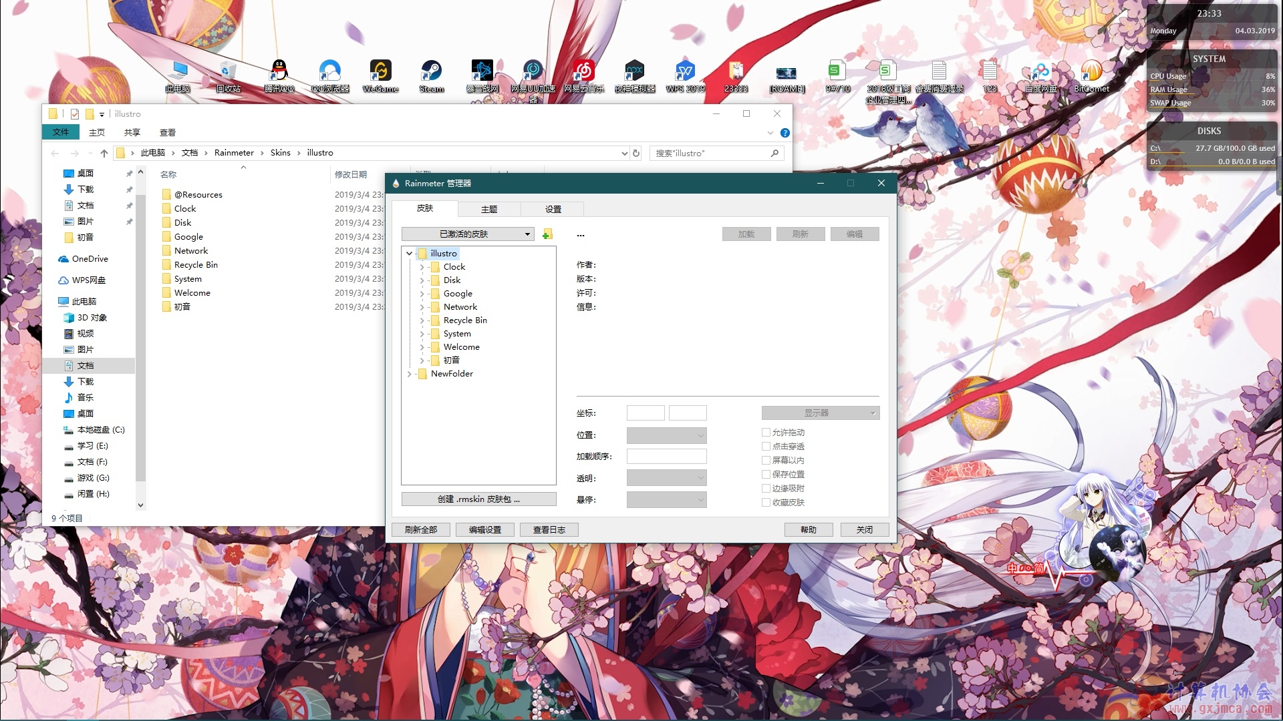
Task: Click Skins in the Explorer address path
Action: [x=280, y=153]
